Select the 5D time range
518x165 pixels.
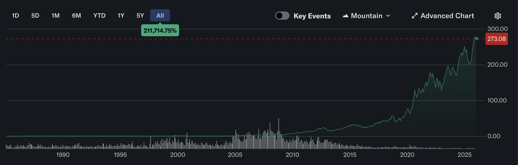(x=35, y=16)
